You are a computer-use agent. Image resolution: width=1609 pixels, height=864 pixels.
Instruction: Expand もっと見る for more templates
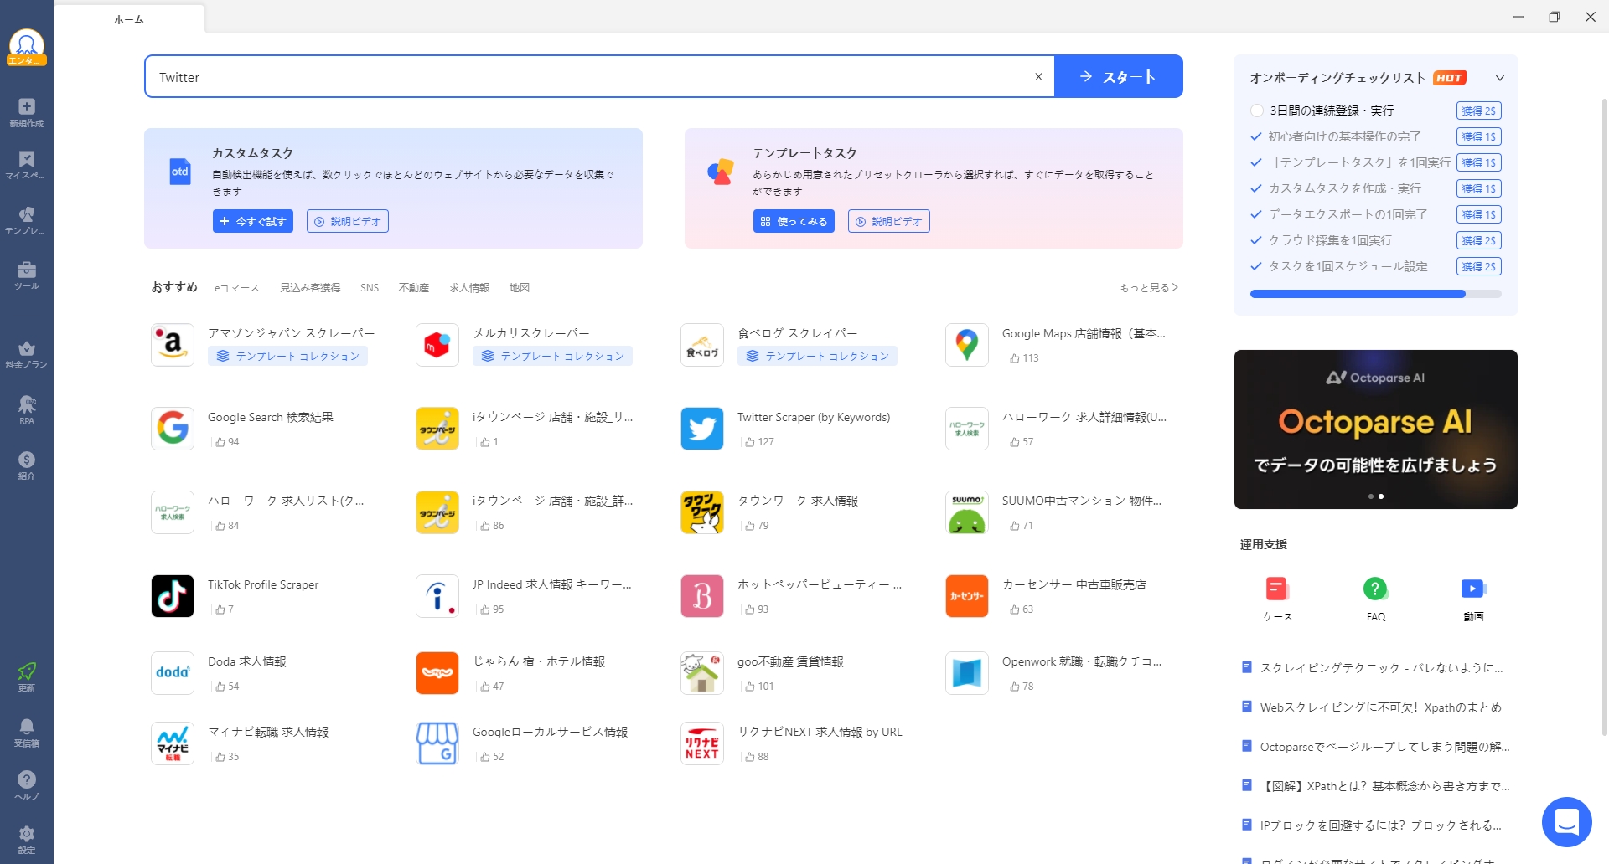[x=1149, y=287]
